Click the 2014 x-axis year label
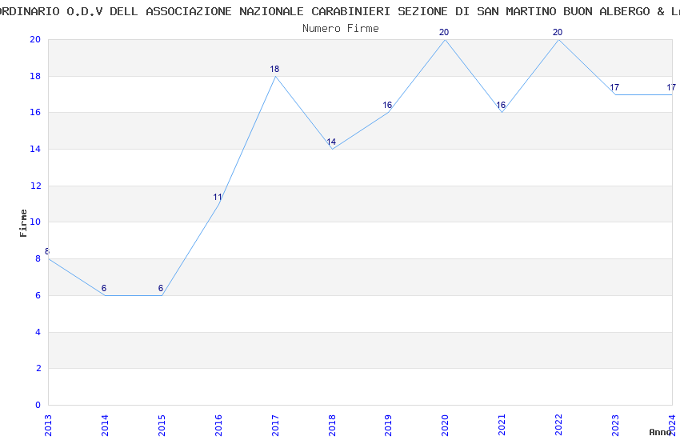Viewport: 680px width, 440px height. 105,425
